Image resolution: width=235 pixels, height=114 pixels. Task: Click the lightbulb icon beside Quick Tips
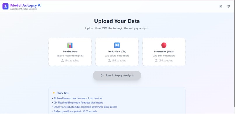[x=54, y=93]
